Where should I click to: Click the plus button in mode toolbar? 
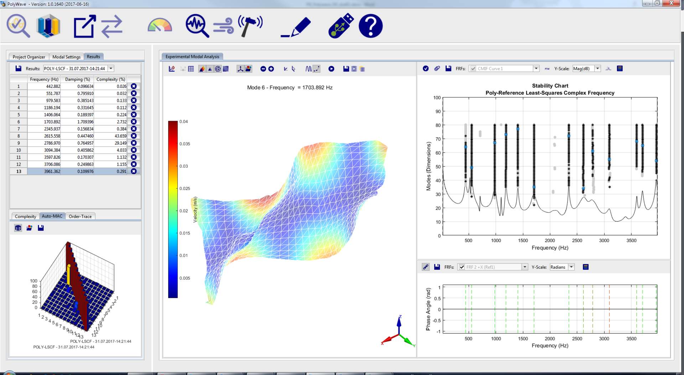(x=271, y=69)
